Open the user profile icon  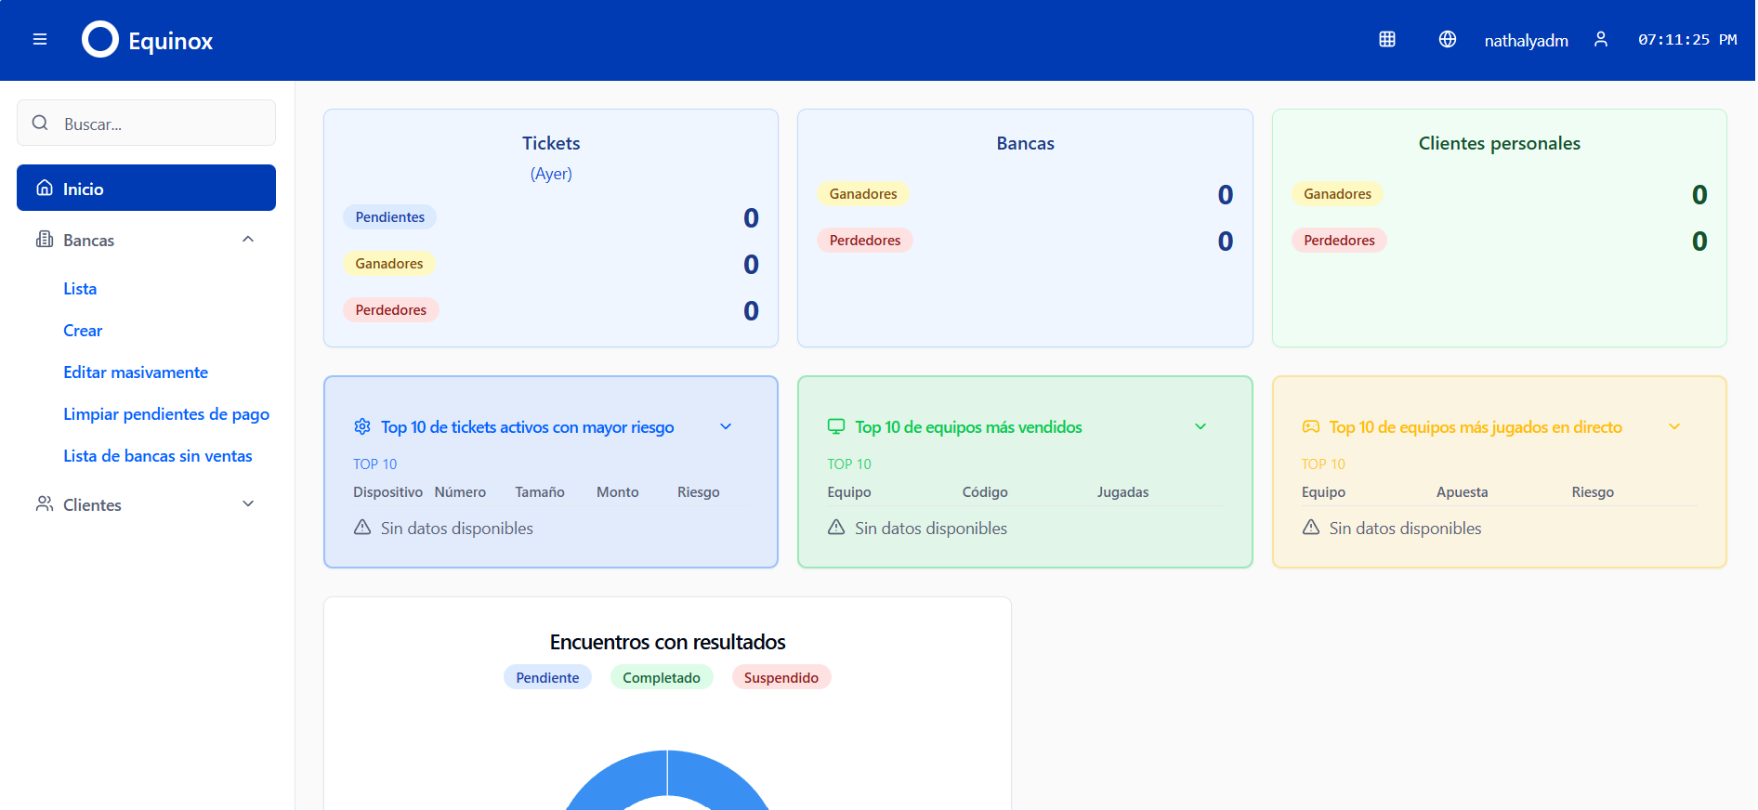(1601, 39)
